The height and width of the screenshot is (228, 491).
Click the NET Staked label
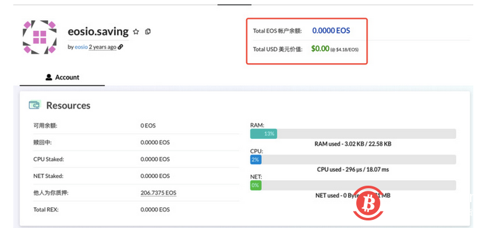point(48,176)
